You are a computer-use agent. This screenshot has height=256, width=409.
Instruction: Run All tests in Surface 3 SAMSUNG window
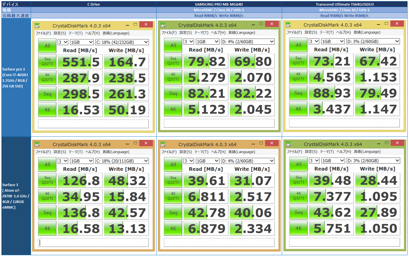point(173,164)
